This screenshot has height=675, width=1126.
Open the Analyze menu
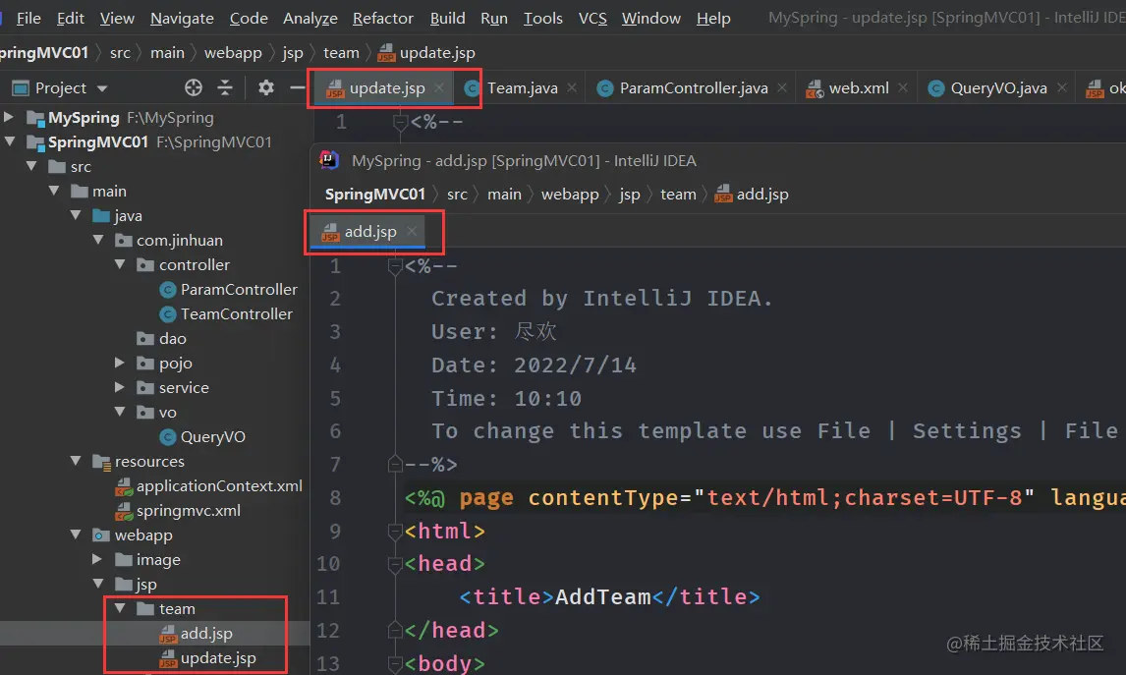[310, 18]
